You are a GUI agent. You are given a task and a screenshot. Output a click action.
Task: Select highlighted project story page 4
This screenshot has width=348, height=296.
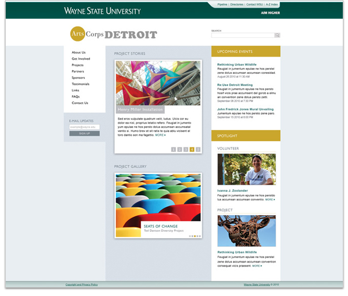(192, 150)
